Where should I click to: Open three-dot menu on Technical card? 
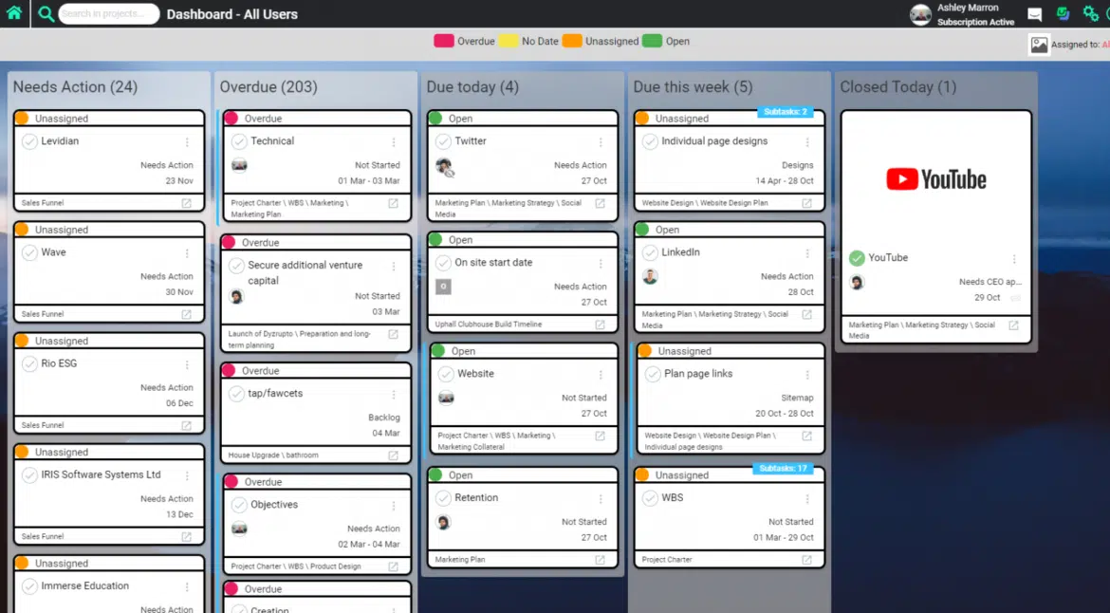coord(394,141)
